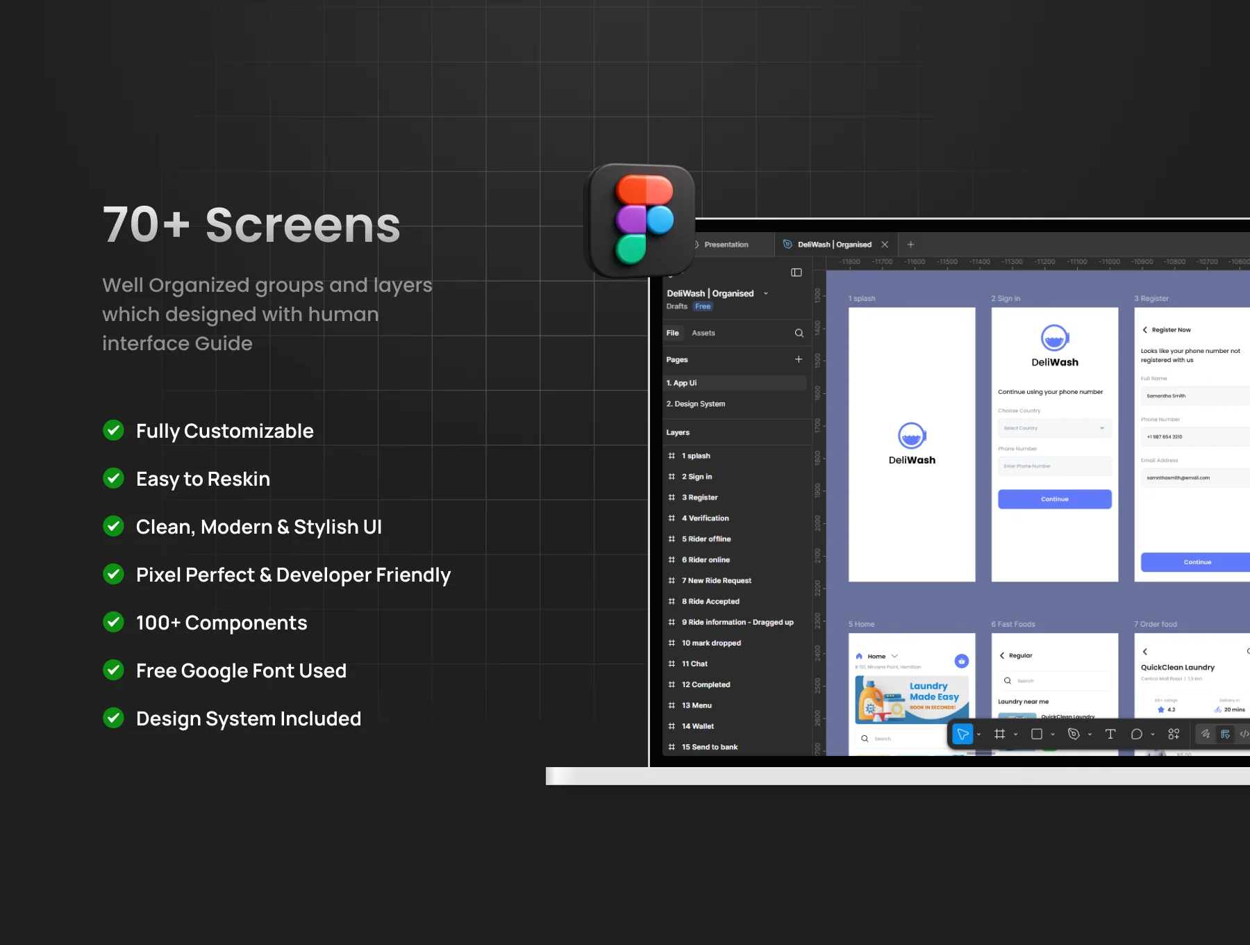Image resolution: width=1250 pixels, height=945 pixels.
Task: Select the Assets panel tab
Action: pos(703,333)
